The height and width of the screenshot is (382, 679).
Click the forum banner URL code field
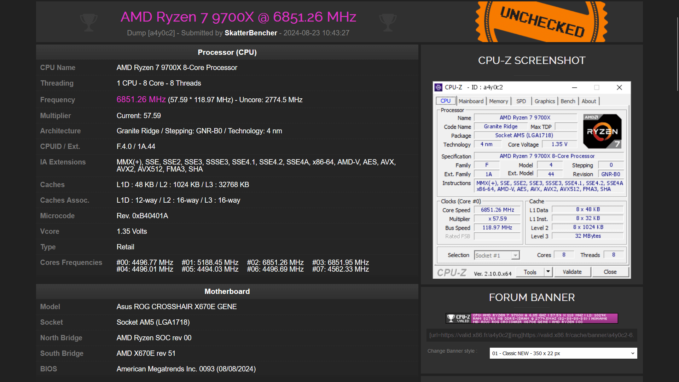tap(532, 335)
